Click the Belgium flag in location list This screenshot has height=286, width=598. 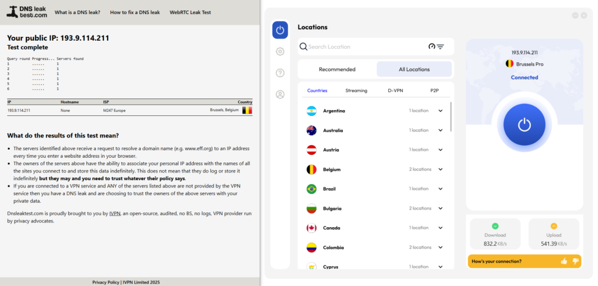point(312,170)
